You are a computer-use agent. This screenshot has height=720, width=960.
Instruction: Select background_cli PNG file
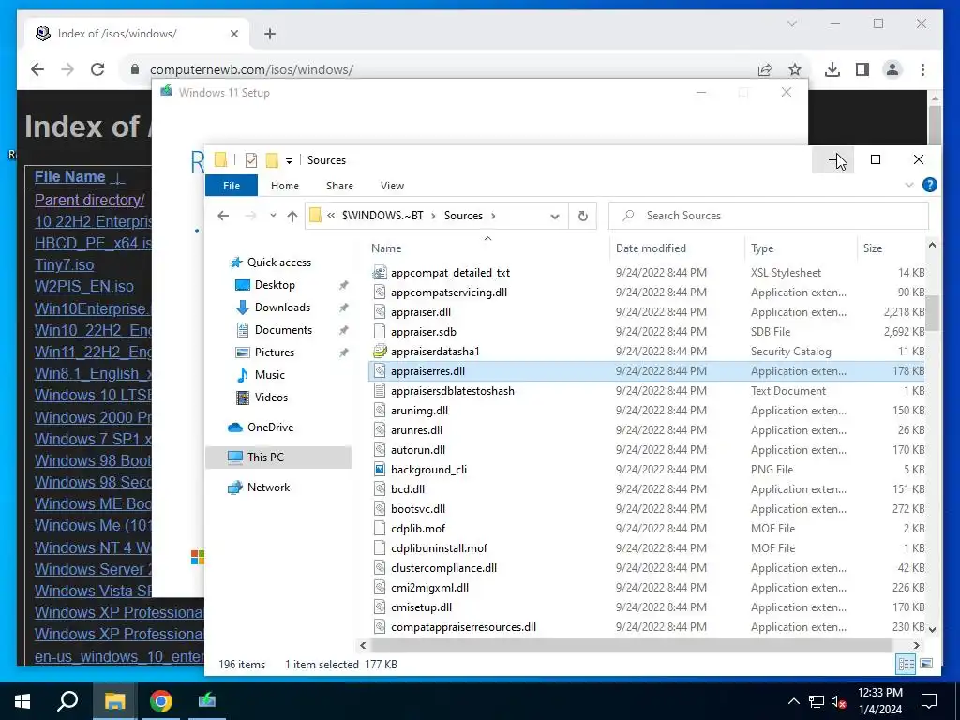coord(428,470)
